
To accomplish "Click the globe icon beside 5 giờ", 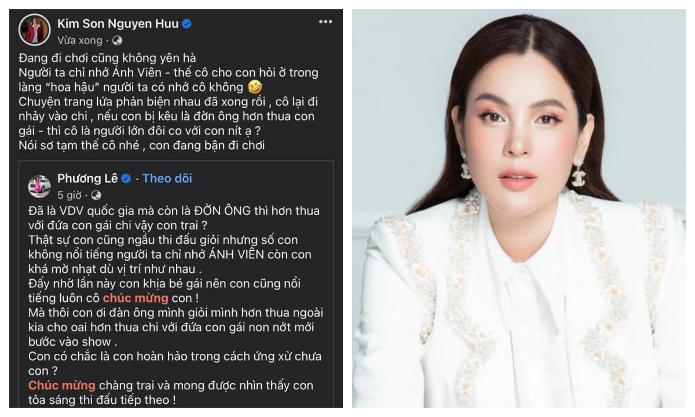I will pyautogui.click(x=96, y=195).
